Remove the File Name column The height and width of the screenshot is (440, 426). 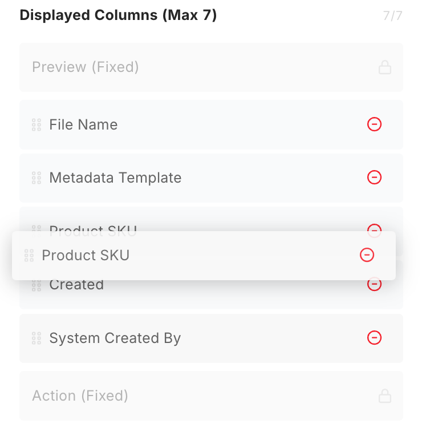click(374, 124)
